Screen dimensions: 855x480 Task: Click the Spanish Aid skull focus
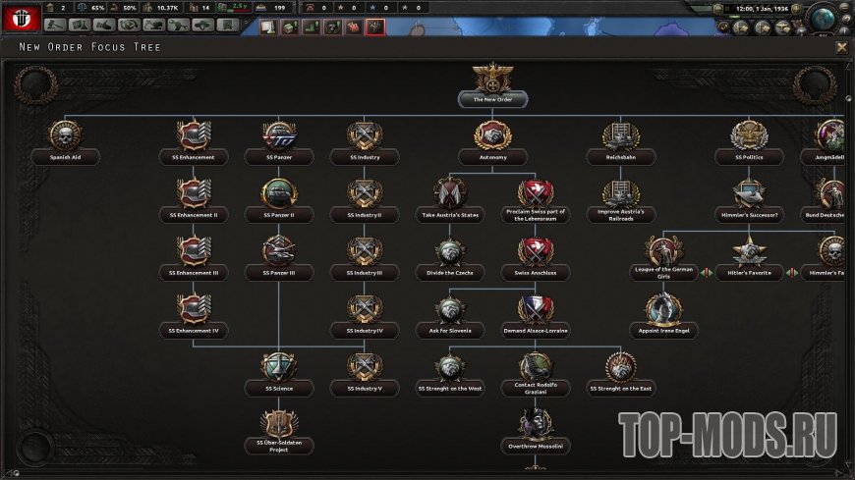(x=65, y=137)
